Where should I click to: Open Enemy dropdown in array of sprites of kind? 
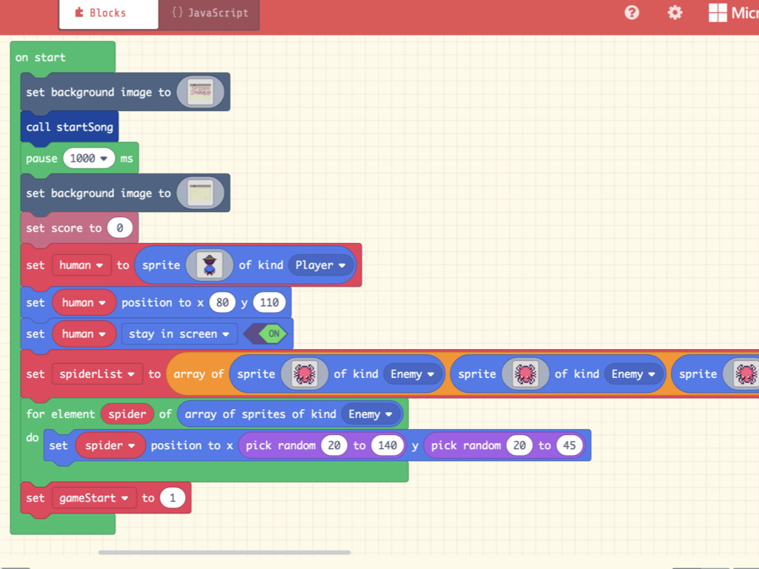tap(371, 414)
